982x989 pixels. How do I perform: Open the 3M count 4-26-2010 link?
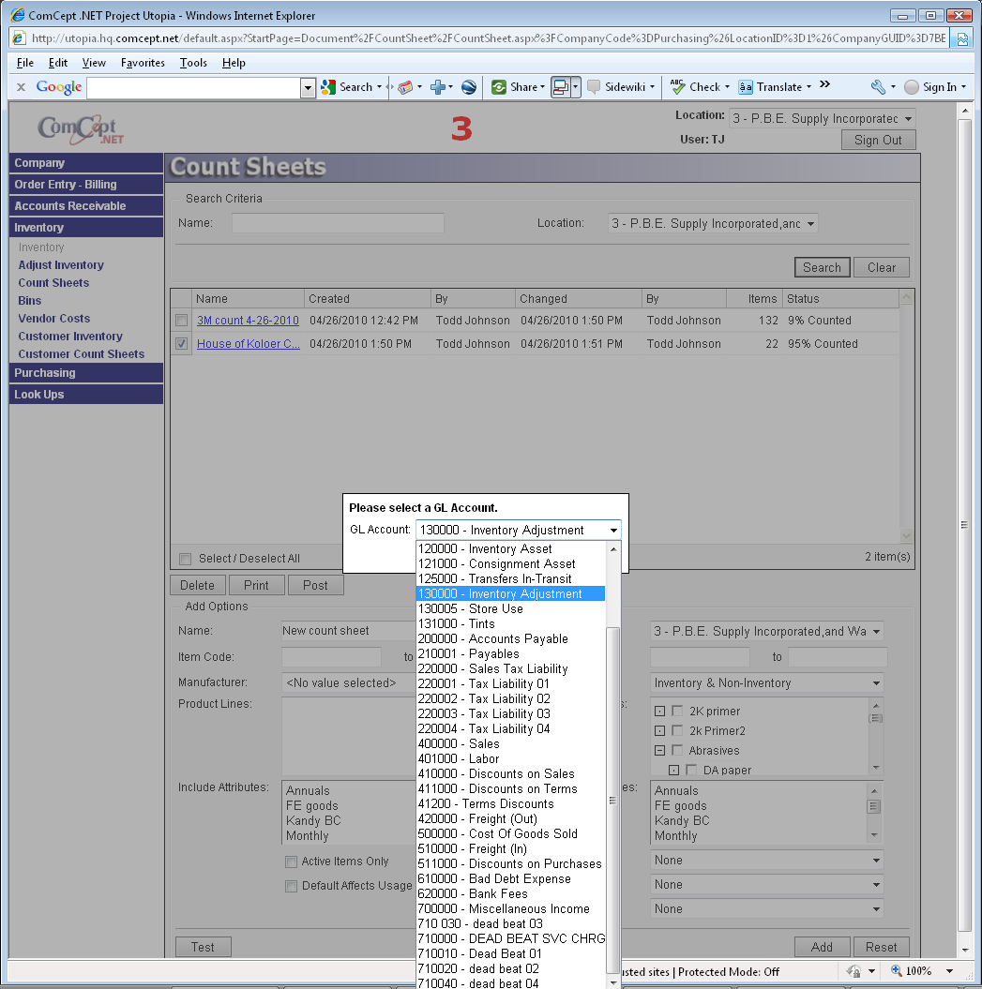tap(248, 321)
